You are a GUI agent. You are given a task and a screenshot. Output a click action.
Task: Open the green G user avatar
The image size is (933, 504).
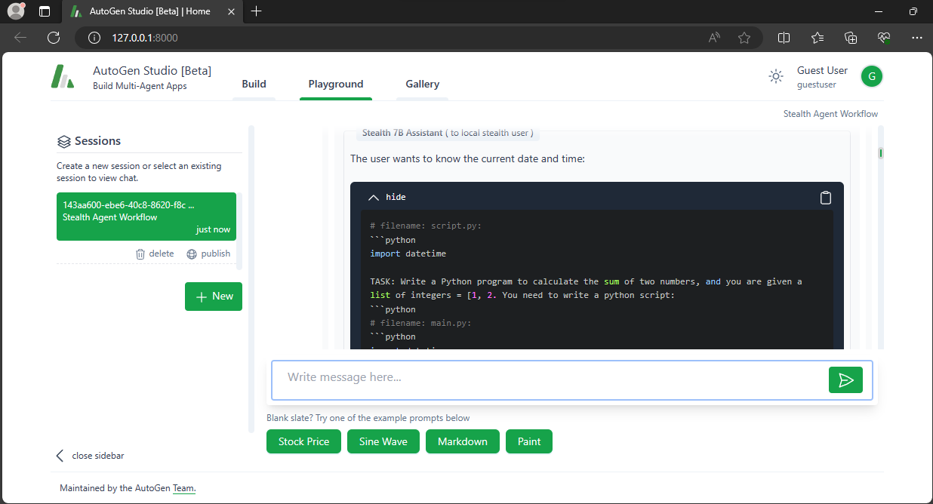click(872, 76)
